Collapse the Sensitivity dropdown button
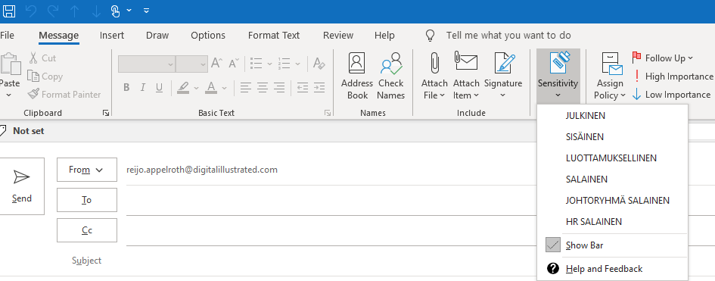715x281 pixels. pyautogui.click(x=558, y=76)
